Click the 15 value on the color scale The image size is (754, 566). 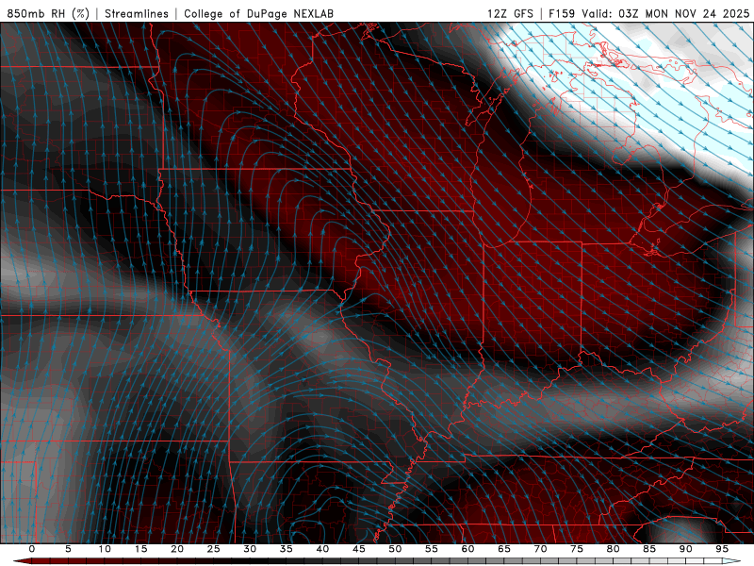coord(140,549)
